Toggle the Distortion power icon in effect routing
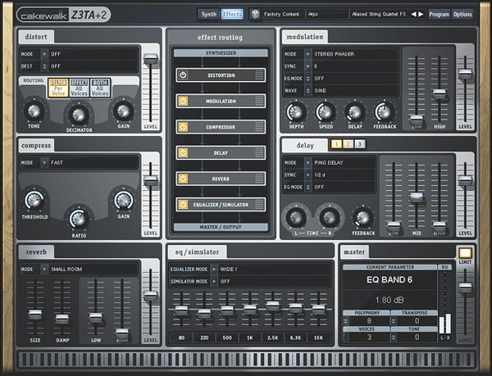492x376 pixels. [x=183, y=75]
